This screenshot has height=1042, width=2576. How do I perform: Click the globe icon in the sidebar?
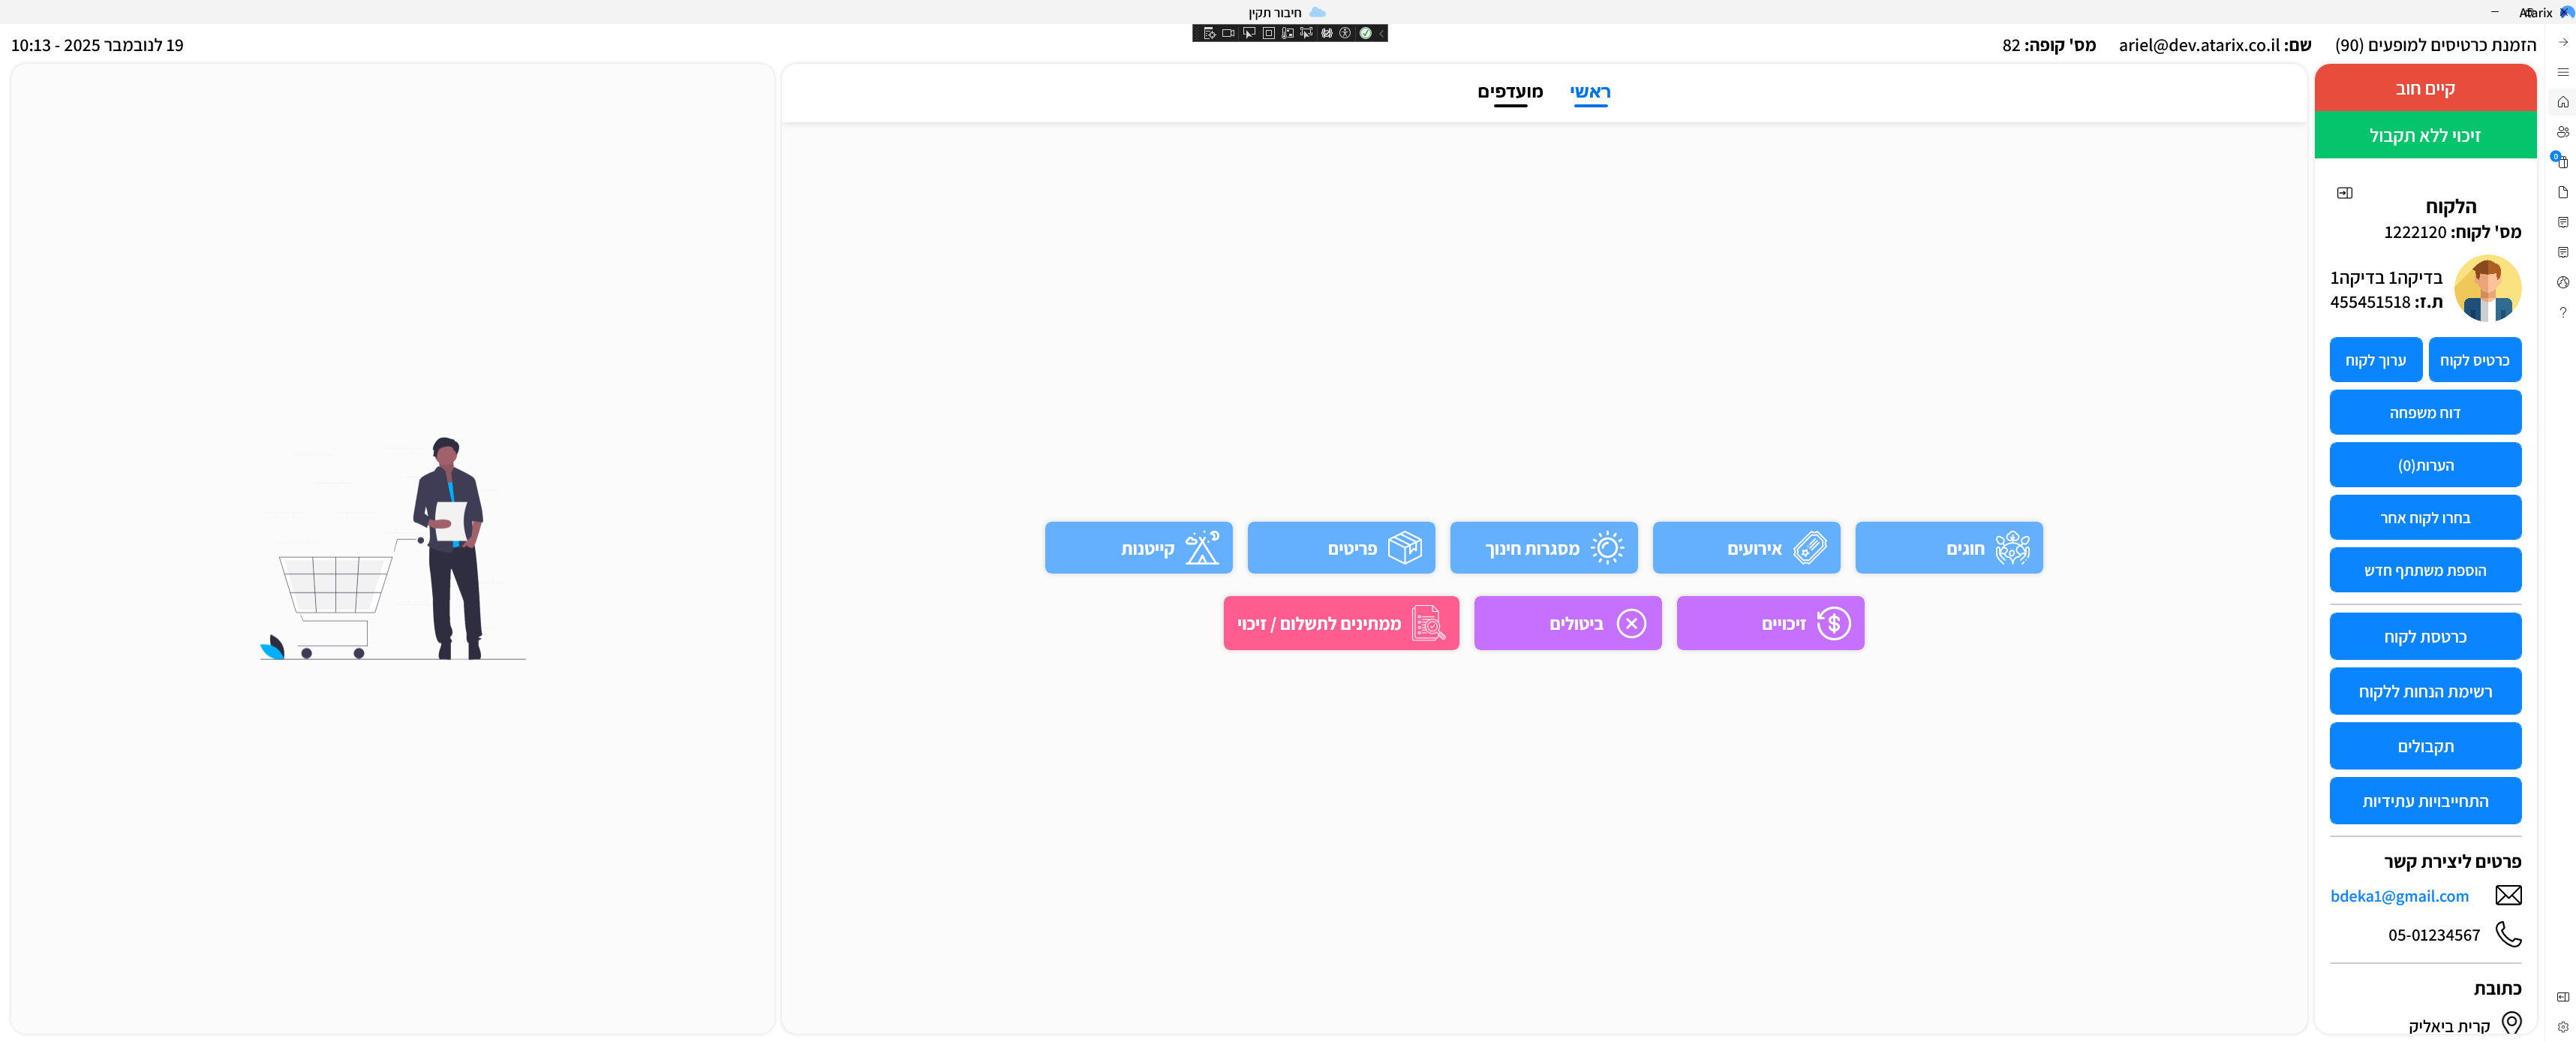(2562, 282)
